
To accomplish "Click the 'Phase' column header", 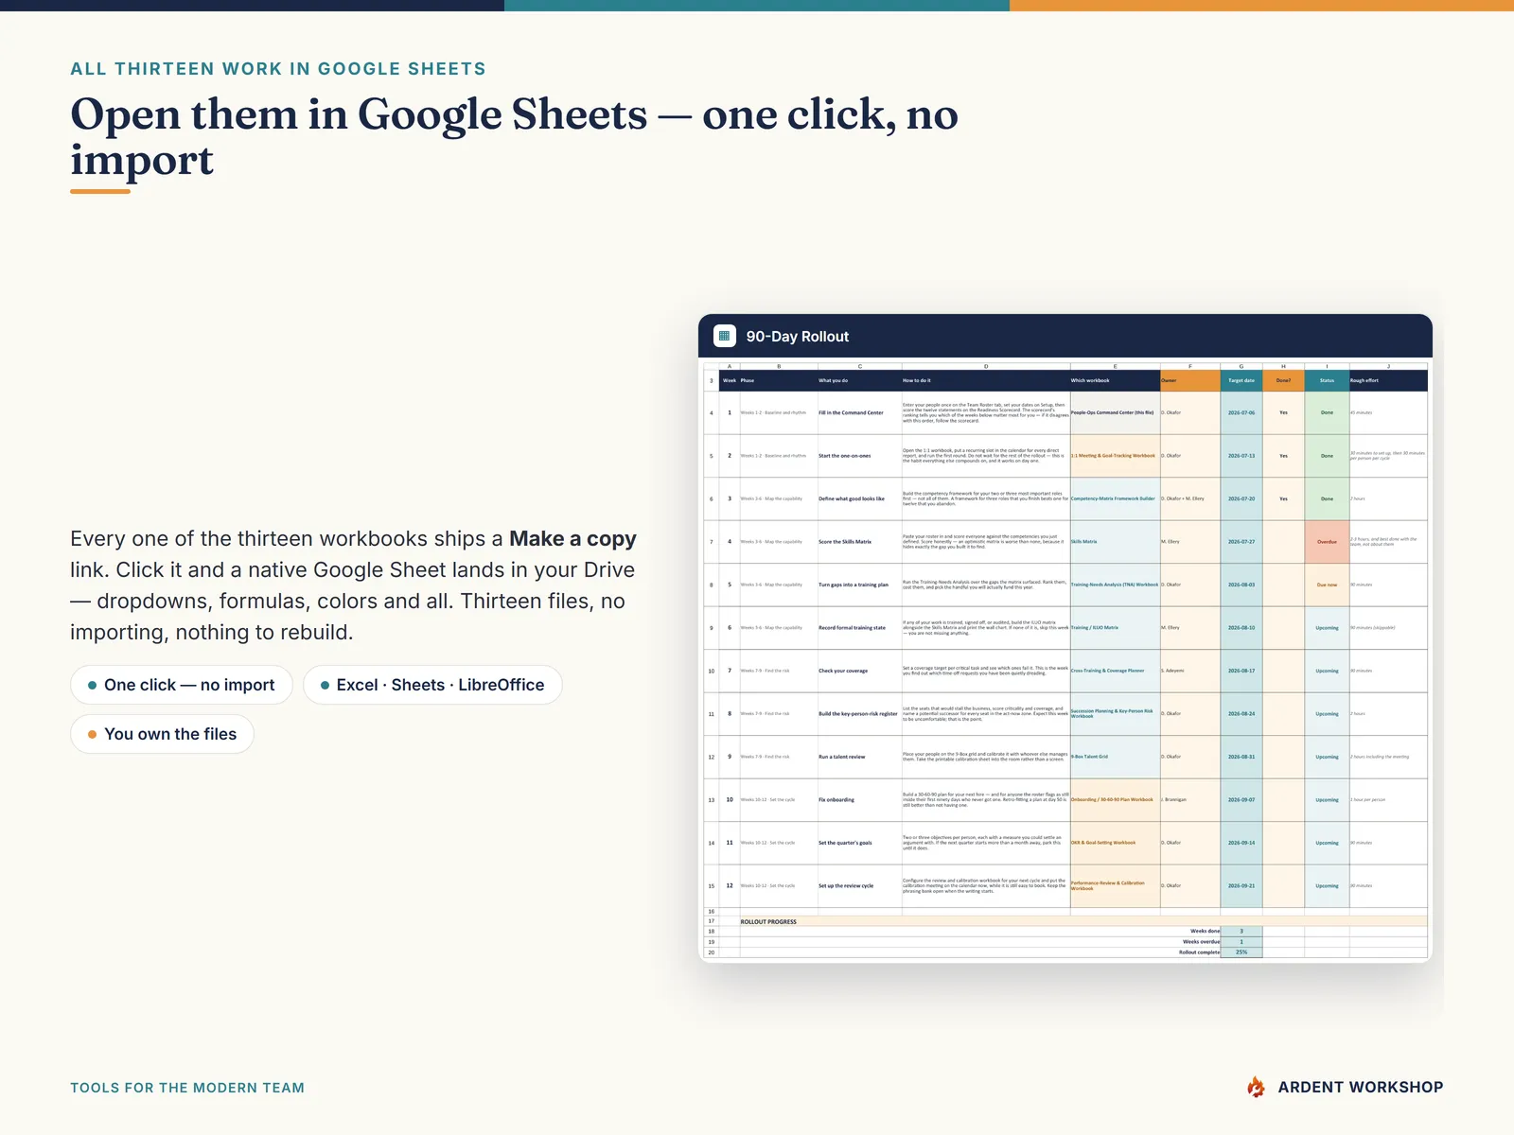I will pos(778,380).
